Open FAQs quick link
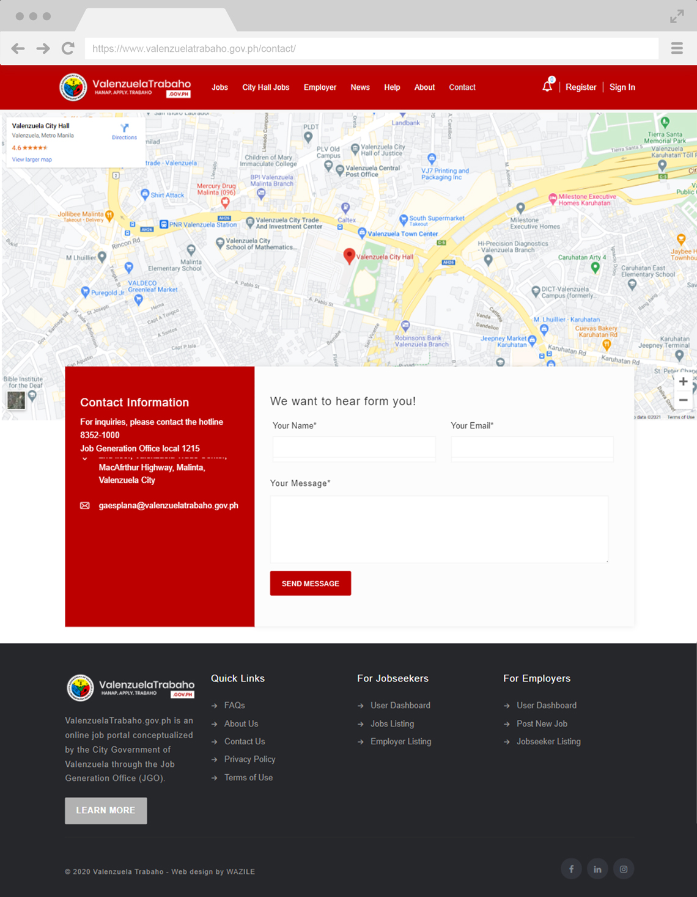697x897 pixels. click(235, 705)
